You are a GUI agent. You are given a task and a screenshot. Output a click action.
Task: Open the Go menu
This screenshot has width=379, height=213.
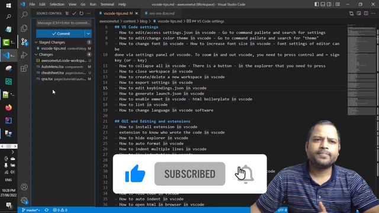(x=83, y=4)
